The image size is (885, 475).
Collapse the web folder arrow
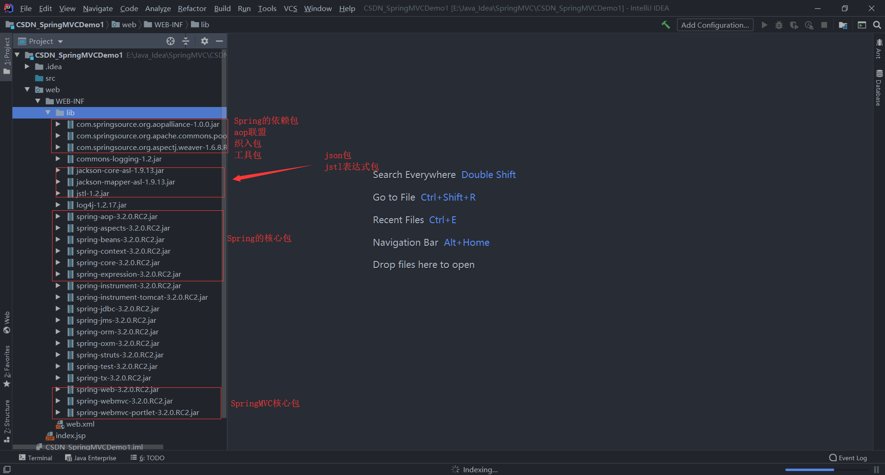(x=27, y=89)
